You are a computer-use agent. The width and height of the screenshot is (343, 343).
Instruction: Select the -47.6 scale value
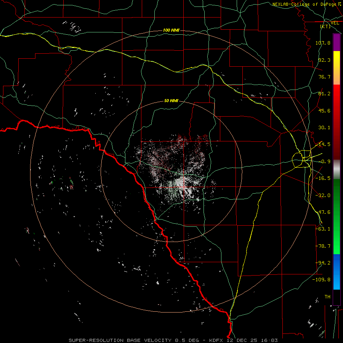coord(323,212)
